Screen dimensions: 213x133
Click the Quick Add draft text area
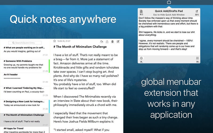(169, 36)
